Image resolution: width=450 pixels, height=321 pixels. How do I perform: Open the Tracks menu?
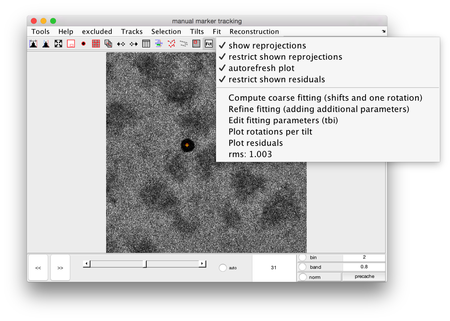tap(132, 32)
